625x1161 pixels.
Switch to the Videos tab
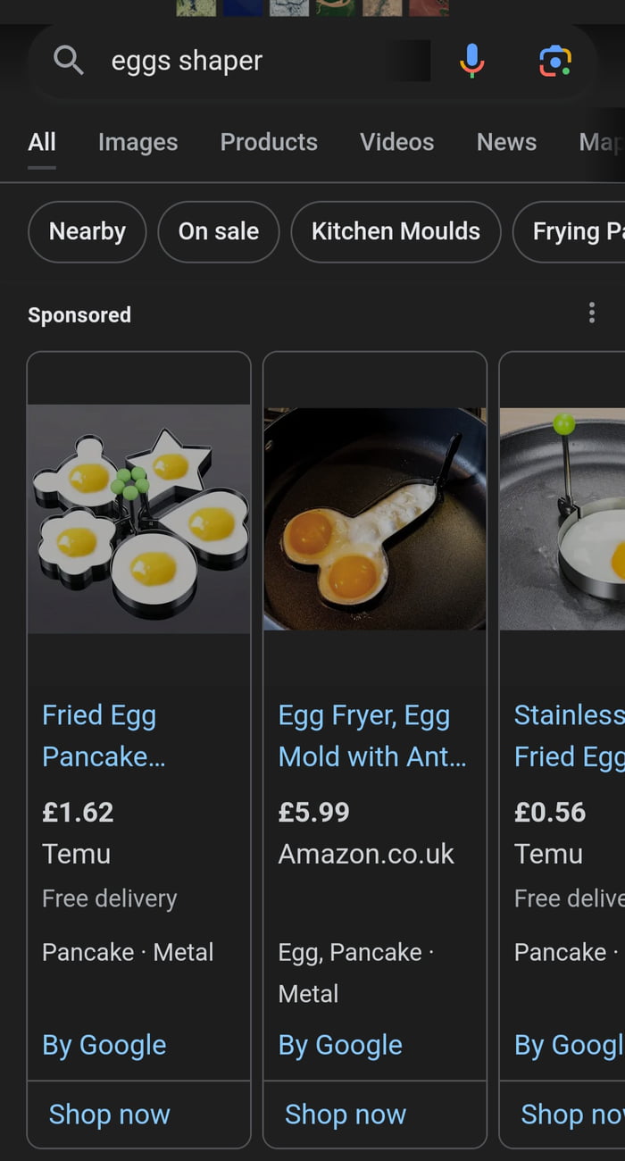pyautogui.click(x=396, y=141)
